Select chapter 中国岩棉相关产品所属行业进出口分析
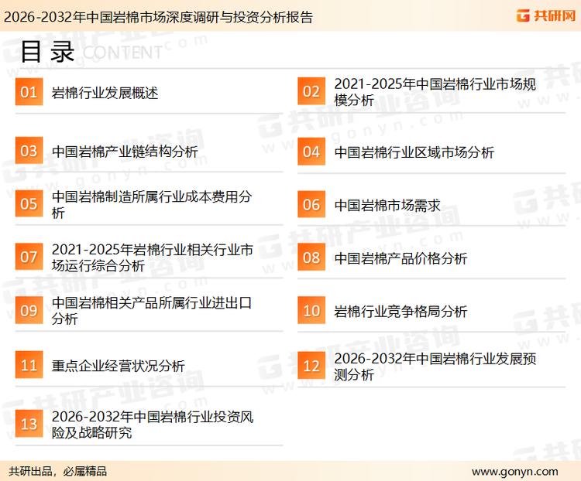 (x=152, y=310)
